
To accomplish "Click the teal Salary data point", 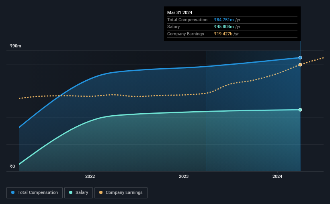I will tap(300, 110).
